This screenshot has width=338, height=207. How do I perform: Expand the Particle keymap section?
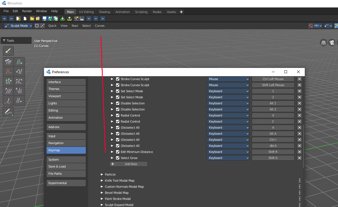click(x=102, y=174)
